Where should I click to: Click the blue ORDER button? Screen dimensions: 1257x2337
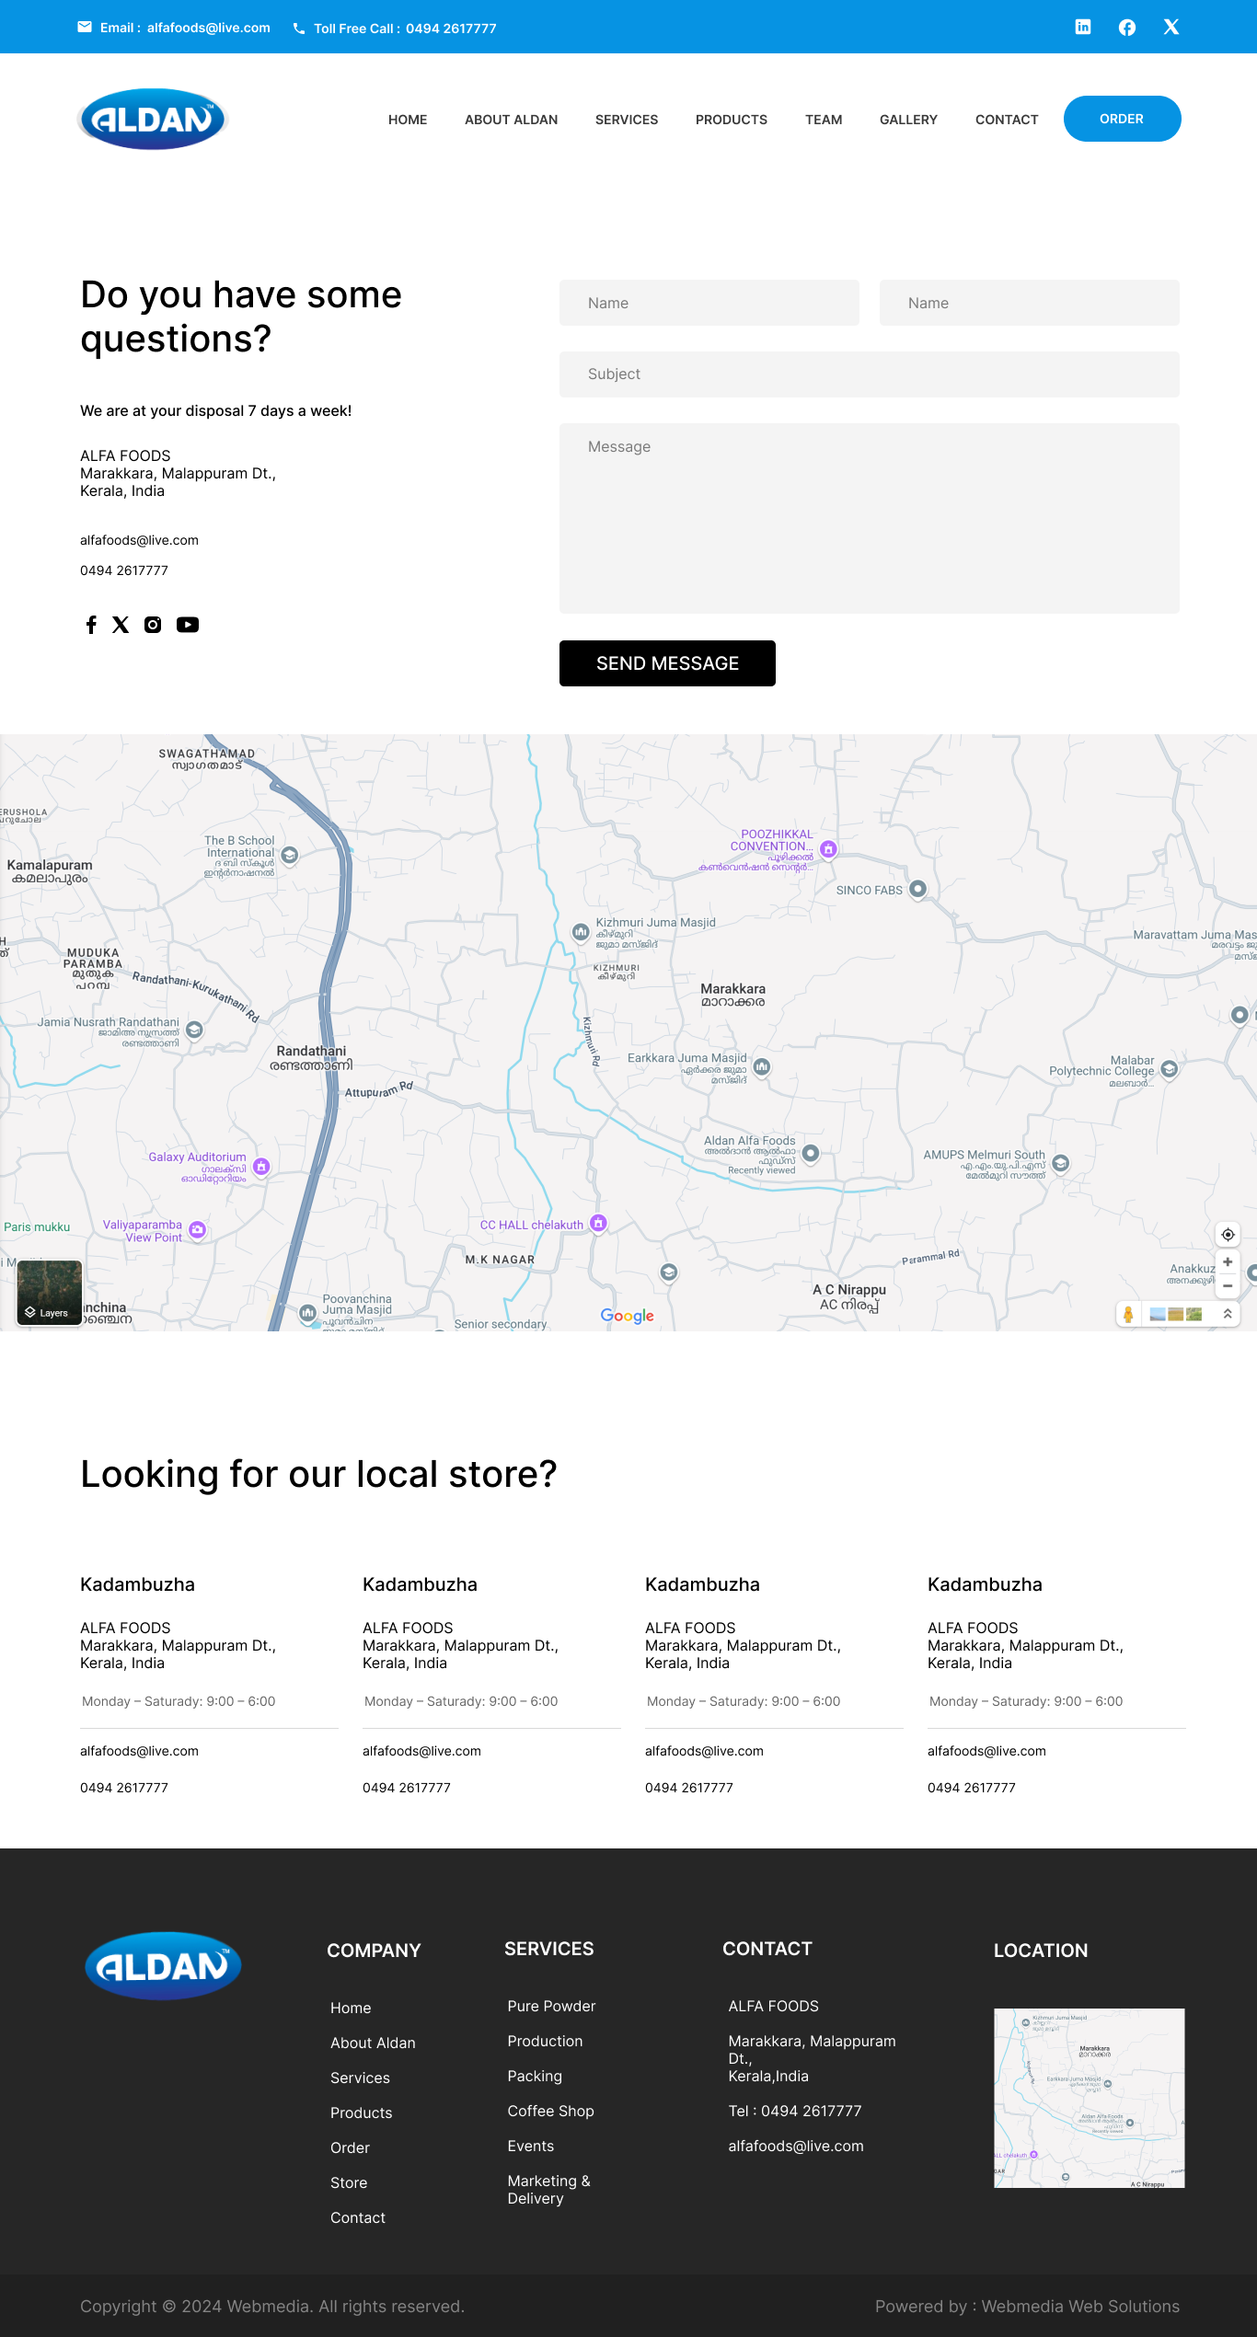point(1122,119)
